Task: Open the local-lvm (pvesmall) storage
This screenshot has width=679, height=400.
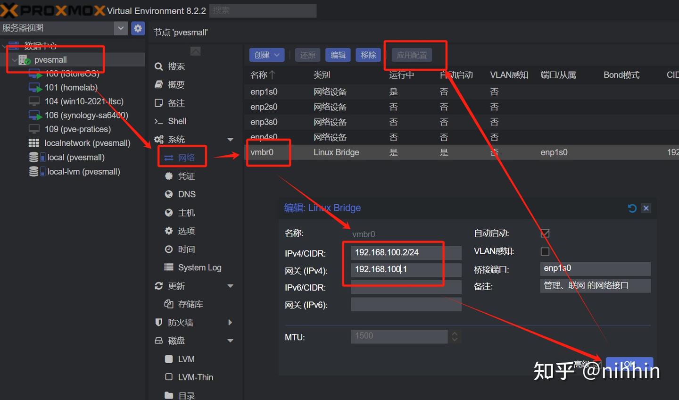Action: [83, 172]
